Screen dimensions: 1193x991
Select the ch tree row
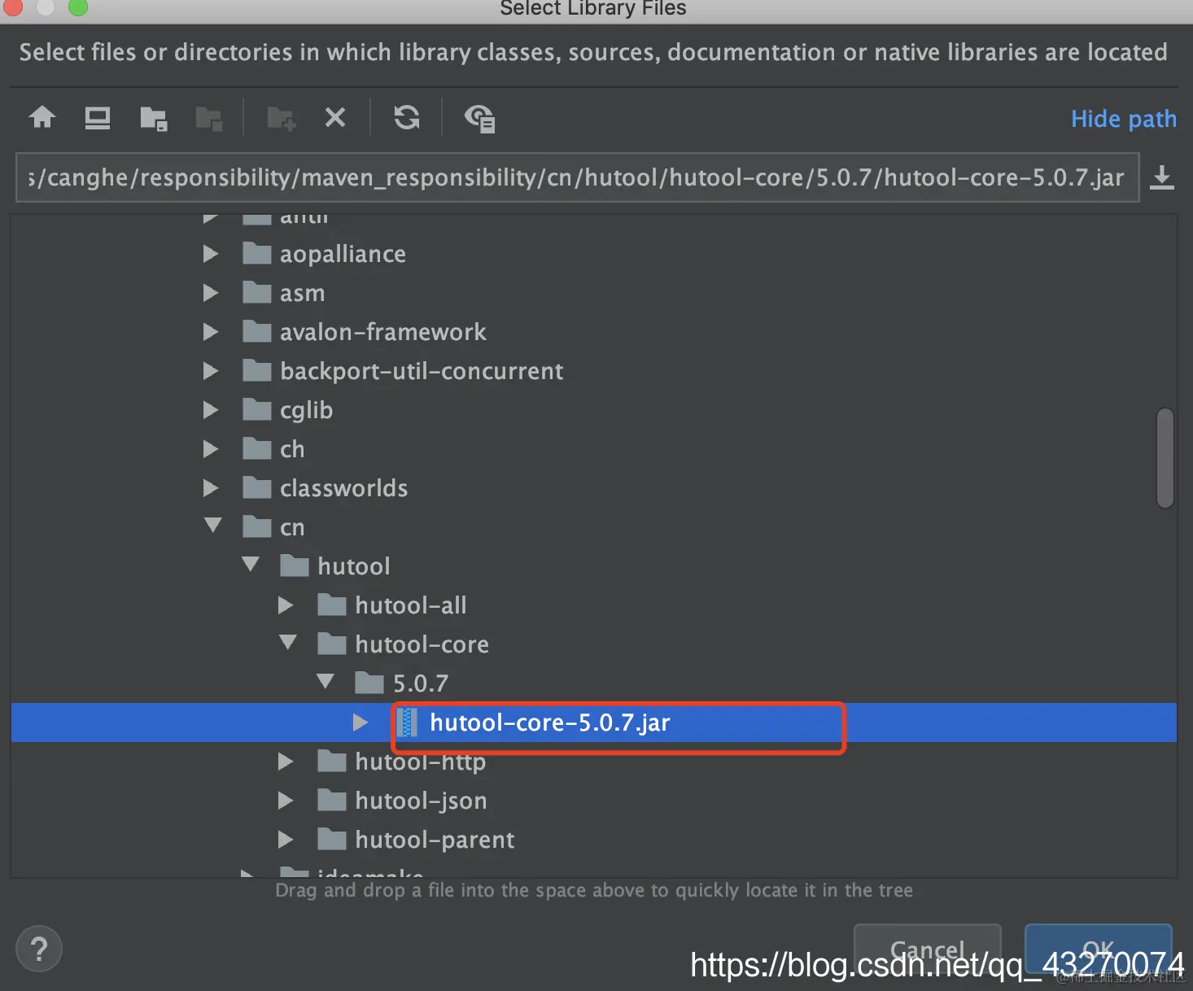pos(594,449)
